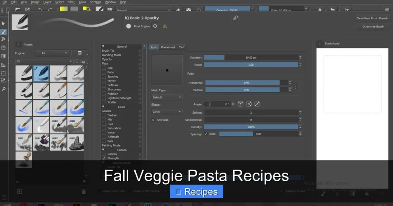Switch to the Text brush tip tab
393x206 pixels.
click(x=182, y=47)
